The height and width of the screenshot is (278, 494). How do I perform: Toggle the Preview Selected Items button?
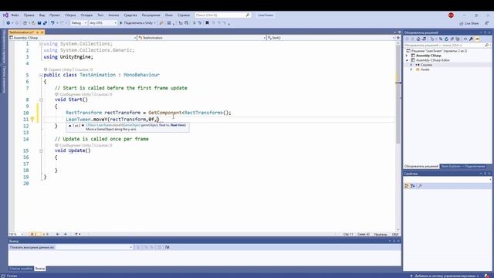pyautogui.click(x=477, y=39)
